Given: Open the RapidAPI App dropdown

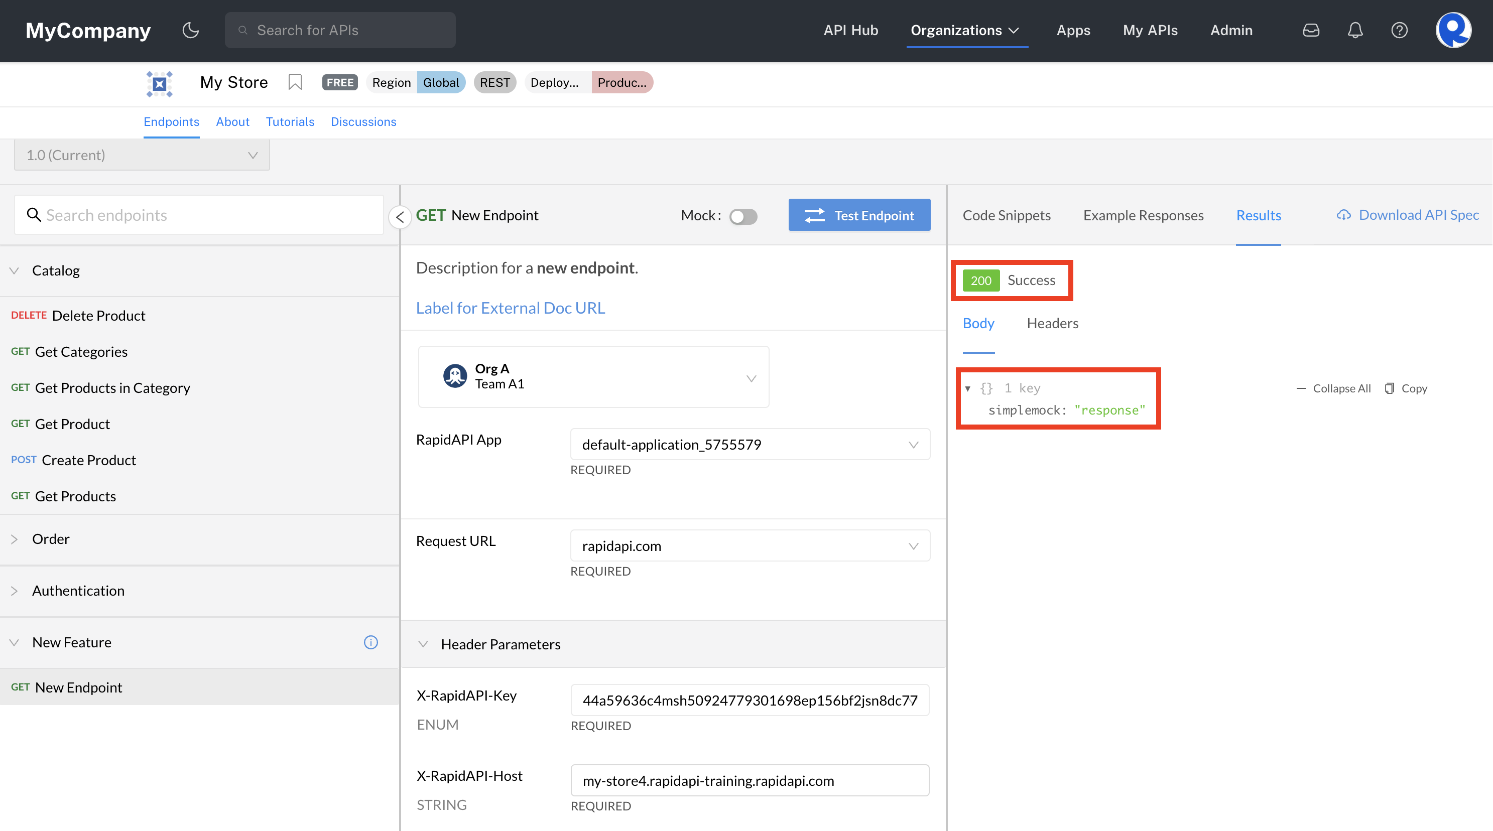Looking at the screenshot, I should (750, 445).
